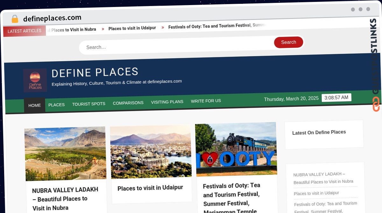Image resolution: width=382 pixels, height=213 pixels.
Task: Open article headline Places to visit in Udaipur
Action: (150, 188)
